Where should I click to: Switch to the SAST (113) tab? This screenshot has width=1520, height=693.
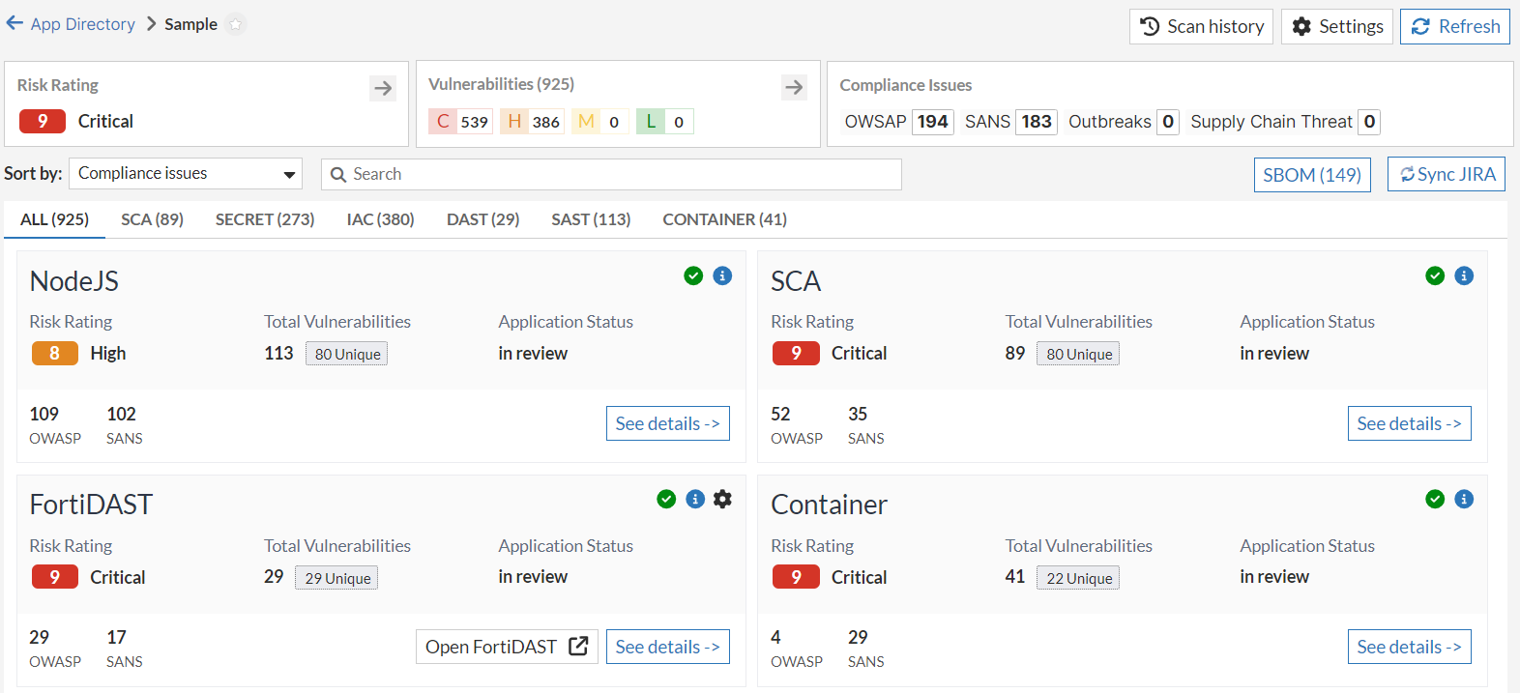click(591, 219)
